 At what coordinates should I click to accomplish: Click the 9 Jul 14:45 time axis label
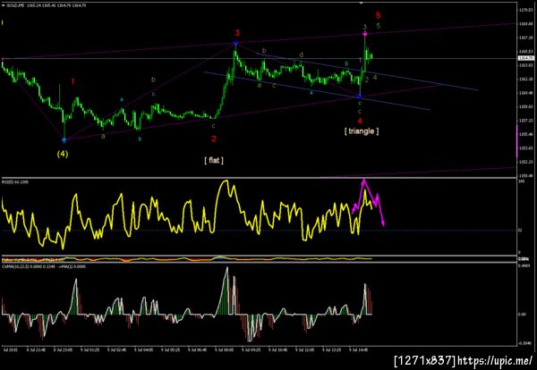click(358, 350)
